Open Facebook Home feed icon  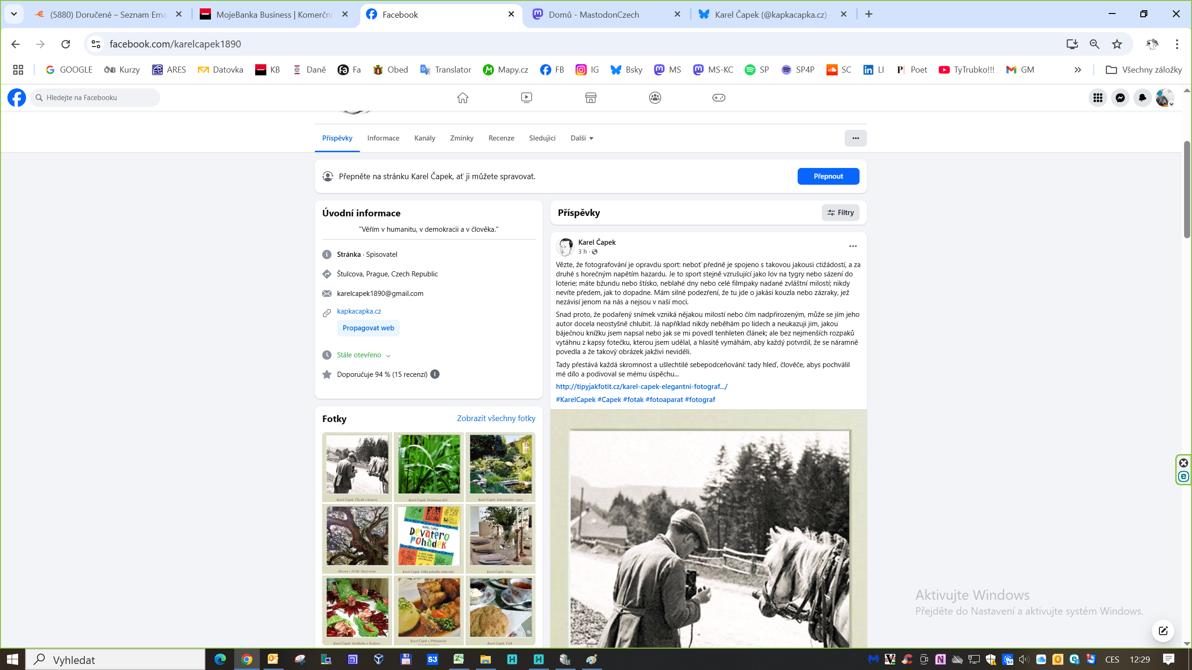tap(462, 98)
